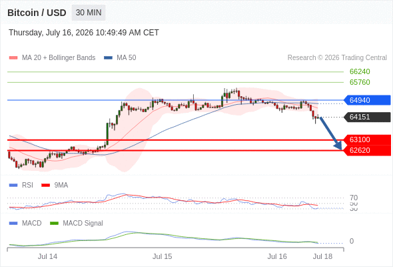393x267 pixels.
Task: Click the MACD legend swatch
Action: [13, 224]
